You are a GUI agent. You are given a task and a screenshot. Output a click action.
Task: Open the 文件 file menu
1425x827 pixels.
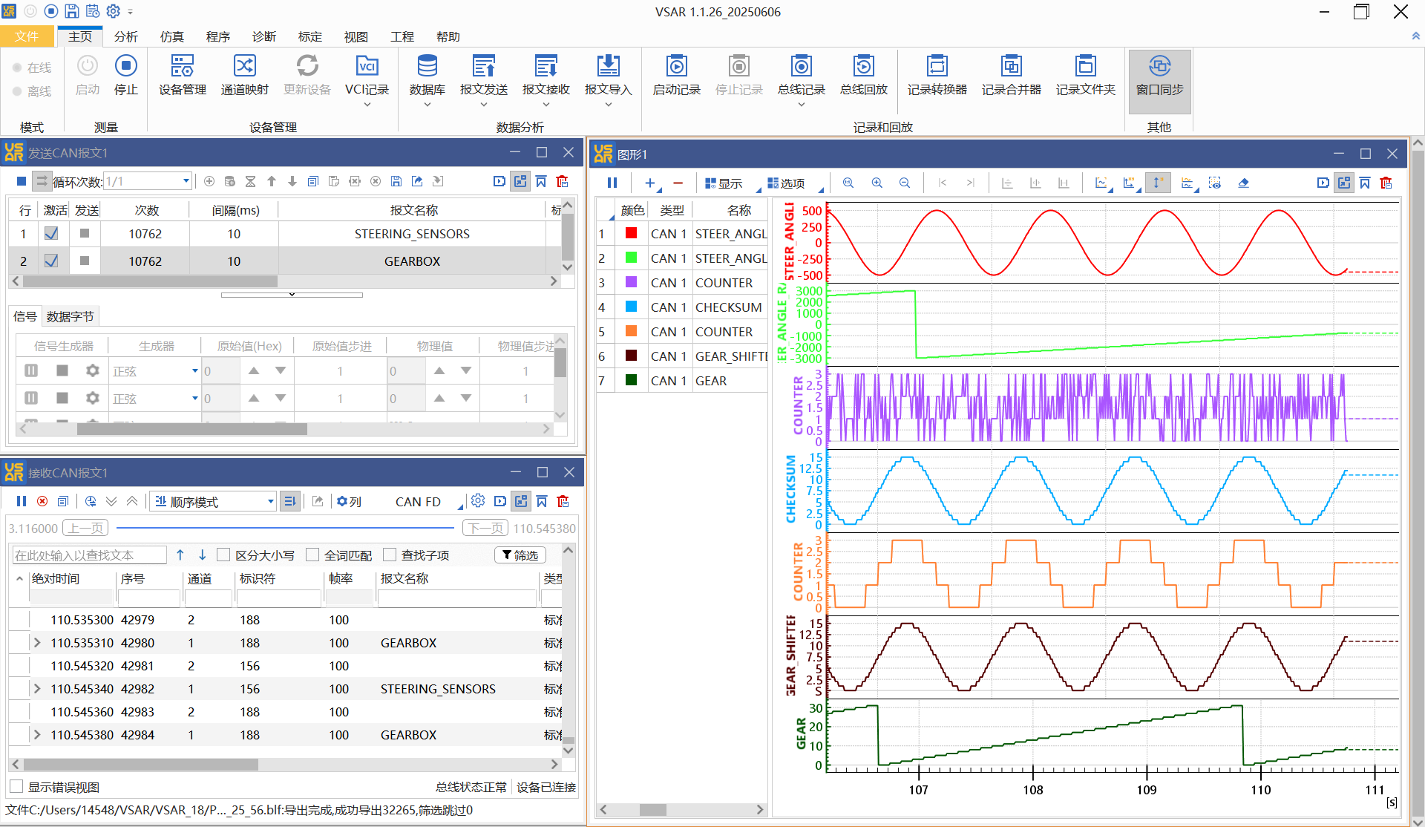point(27,36)
